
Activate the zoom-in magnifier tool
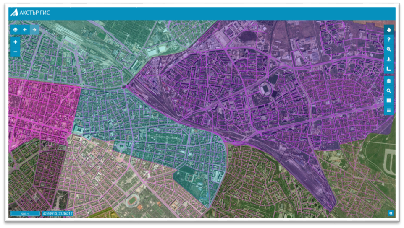[389, 49]
